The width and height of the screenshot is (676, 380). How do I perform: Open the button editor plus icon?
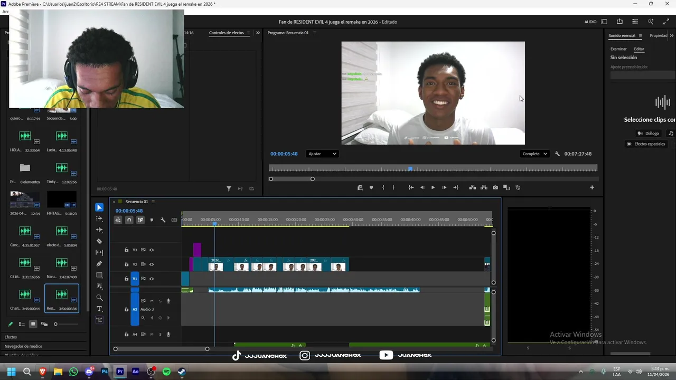pyautogui.click(x=592, y=187)
